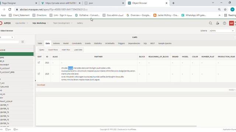The width and height of the screenshot is (236, 132).
Task: Expand the App Builder menu
Action: coord(21,23)
